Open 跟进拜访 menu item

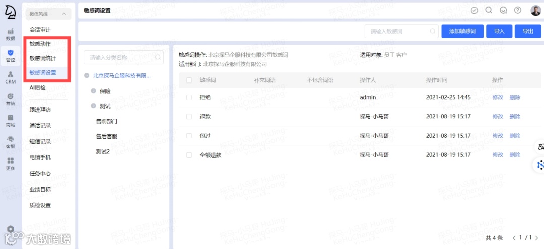tap(40, 110)
